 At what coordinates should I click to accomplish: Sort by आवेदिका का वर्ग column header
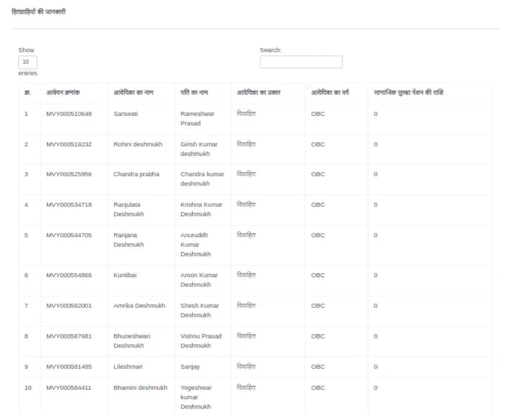pos(330,93)
